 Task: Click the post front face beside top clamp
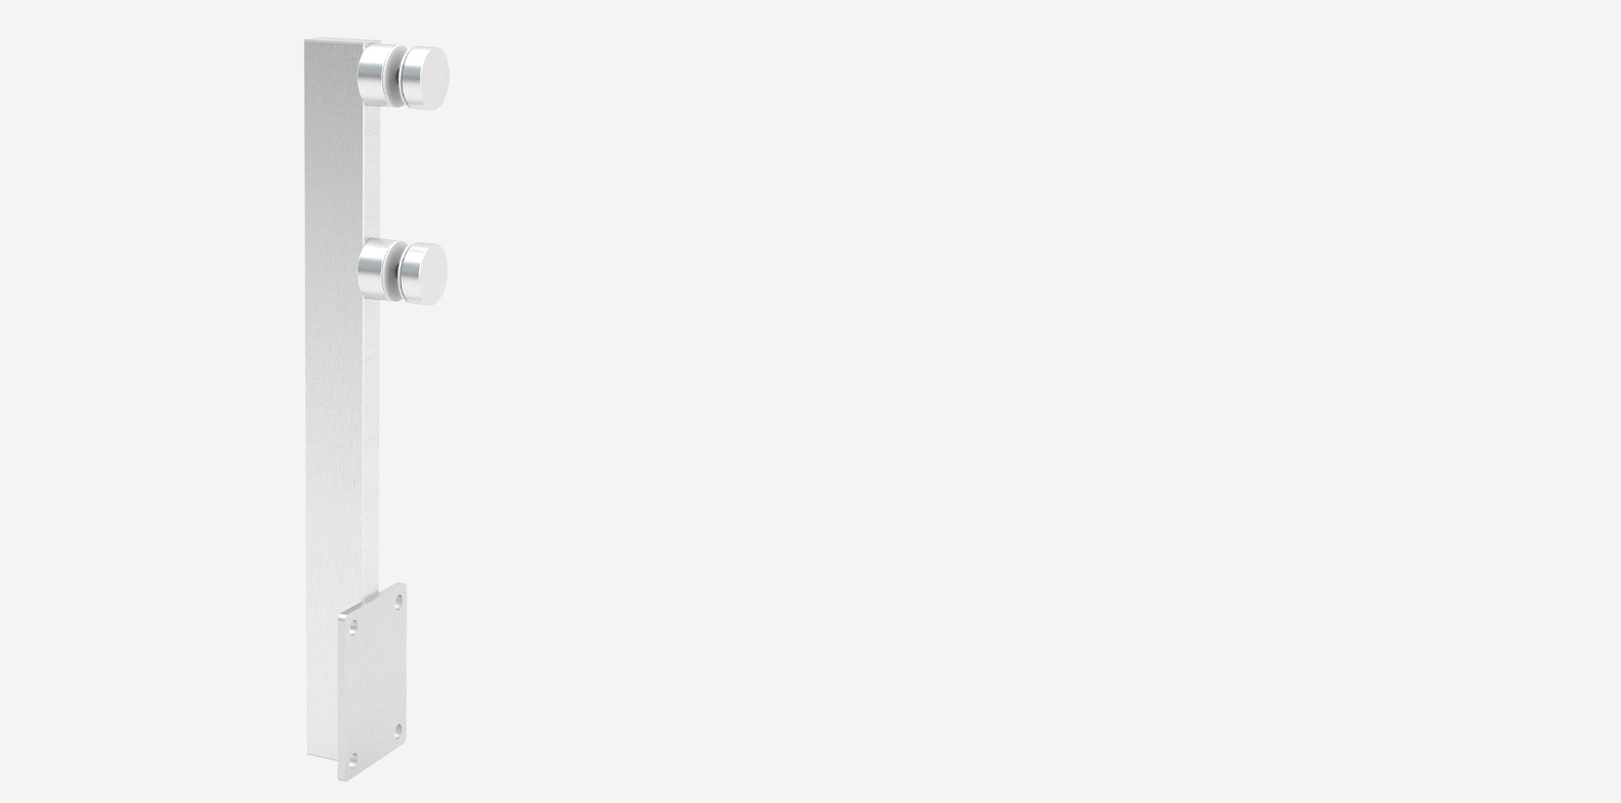coord(333,78)
